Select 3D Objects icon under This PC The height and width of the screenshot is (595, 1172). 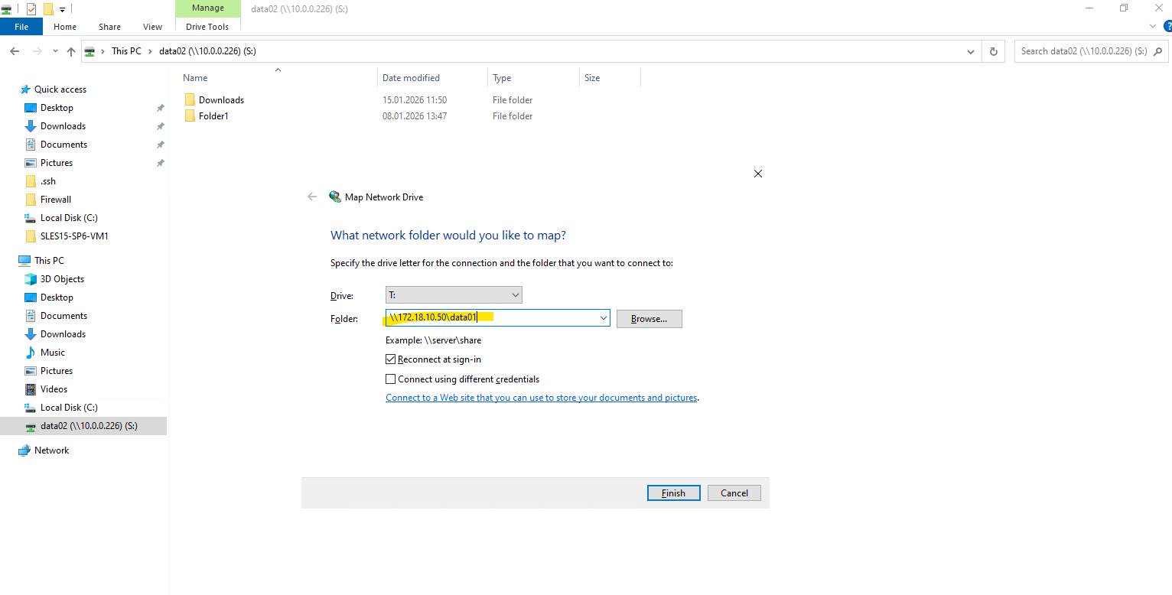[x=31, y=279]
